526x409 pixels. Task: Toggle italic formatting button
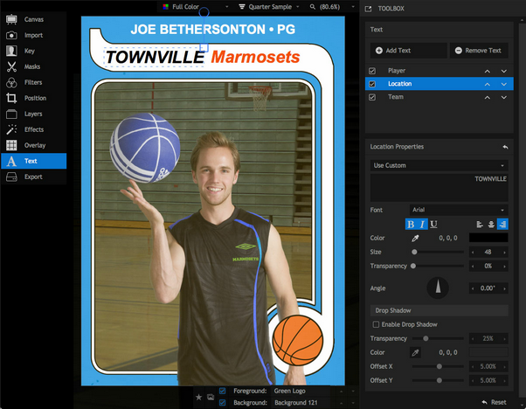[422, 224]
